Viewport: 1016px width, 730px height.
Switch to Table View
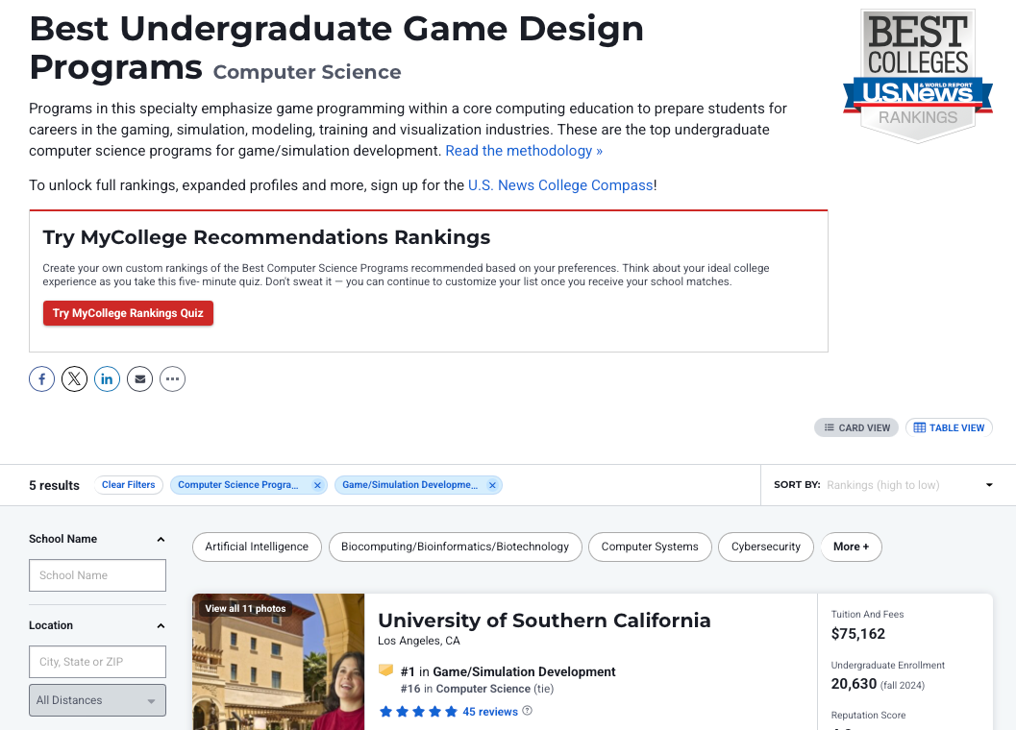pos(949,427)
